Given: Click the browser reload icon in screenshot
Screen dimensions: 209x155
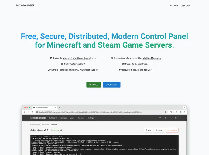Looking at the screenshot, I should [x=32, y=112].
